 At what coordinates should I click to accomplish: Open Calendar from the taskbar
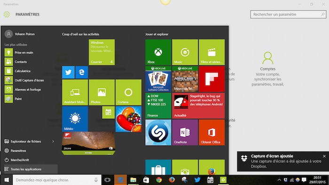click(x=210, y=180)
